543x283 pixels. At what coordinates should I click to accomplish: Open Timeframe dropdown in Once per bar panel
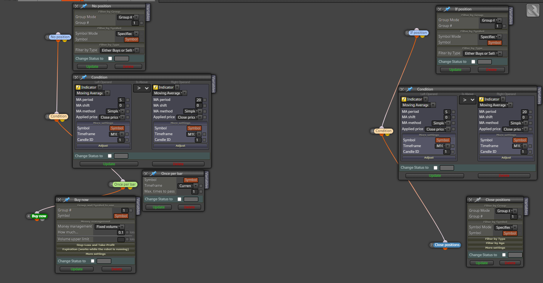[188, 186]
